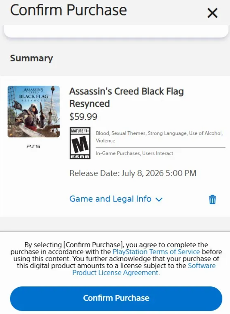The image size is (230, 314).
Task: Open the Game and Legal Info text link
Action: (110, 199)
